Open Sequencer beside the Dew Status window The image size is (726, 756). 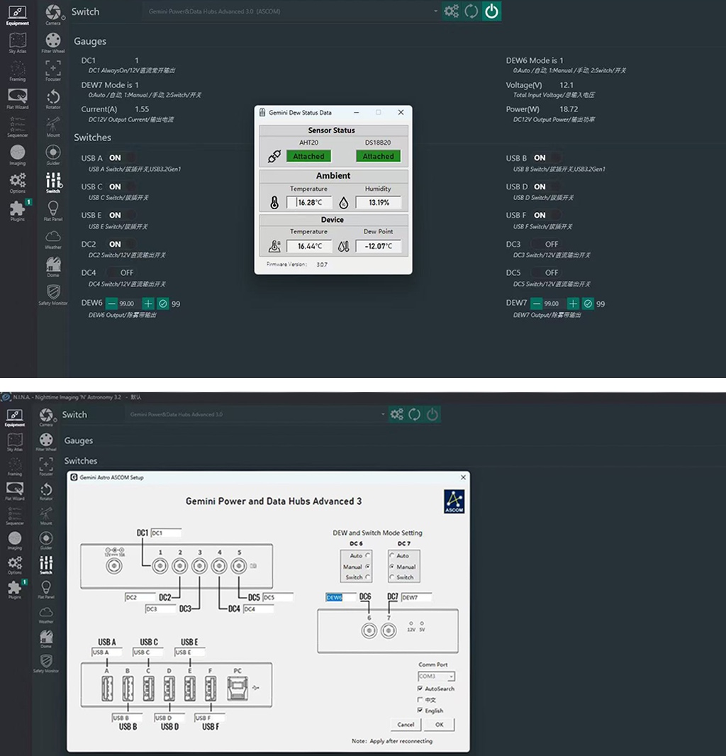(x=17, y=127)
